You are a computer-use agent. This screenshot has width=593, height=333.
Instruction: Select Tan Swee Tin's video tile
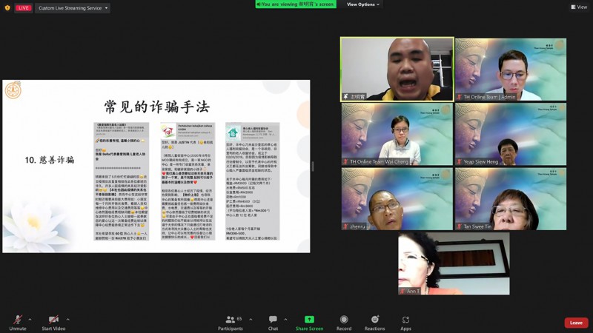coord(510,198)
